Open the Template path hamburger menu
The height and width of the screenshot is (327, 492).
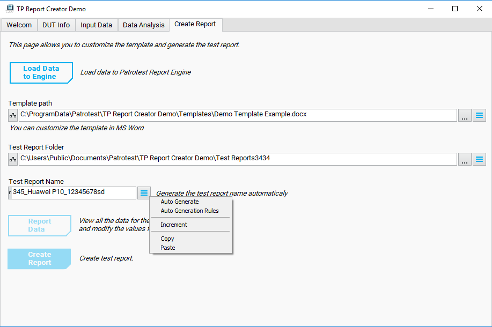[479, 115]
